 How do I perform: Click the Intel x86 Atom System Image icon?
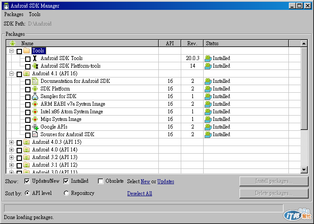pos(35,112)
